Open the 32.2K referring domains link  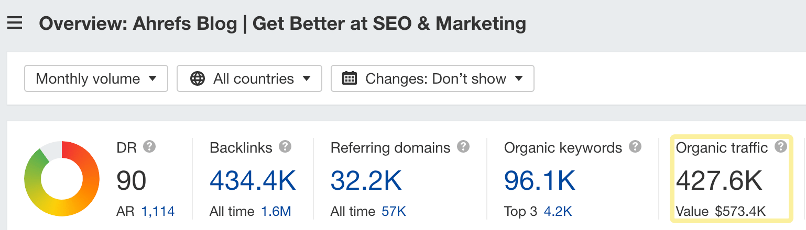click(x=366, y=180)
